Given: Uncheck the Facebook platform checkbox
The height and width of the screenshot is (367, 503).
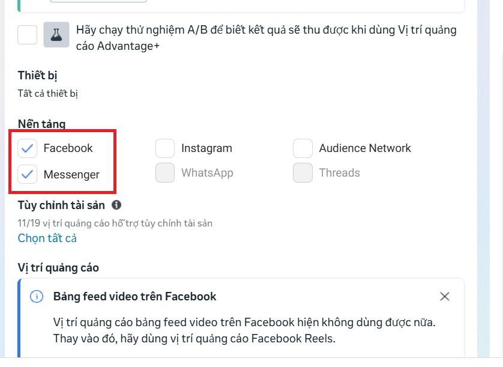Looking at the screenshot, I should (27, 148).
